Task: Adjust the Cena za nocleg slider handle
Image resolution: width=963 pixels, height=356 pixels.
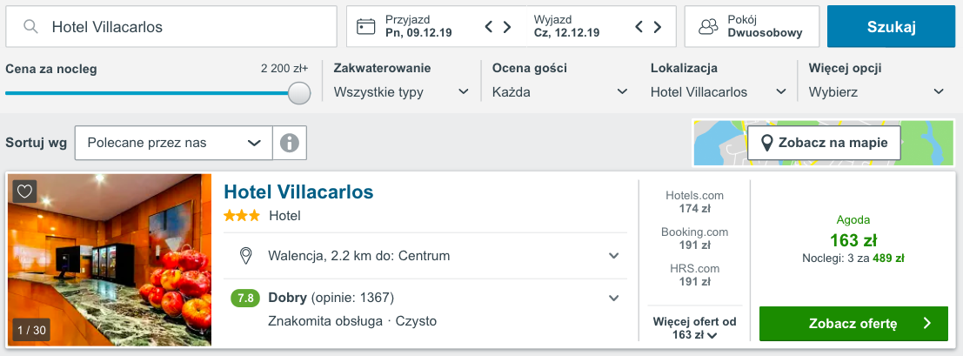Action: pyautogui.click(x=299, y=93)
